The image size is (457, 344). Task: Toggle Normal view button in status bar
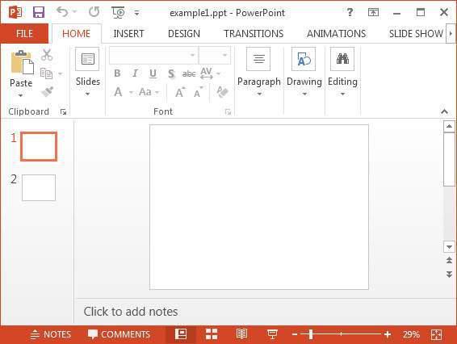tap(181, 334)
